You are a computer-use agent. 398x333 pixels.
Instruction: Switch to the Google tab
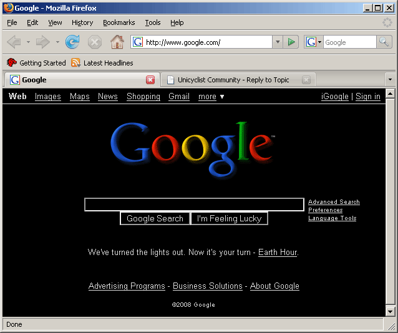[x=82, y=80]
